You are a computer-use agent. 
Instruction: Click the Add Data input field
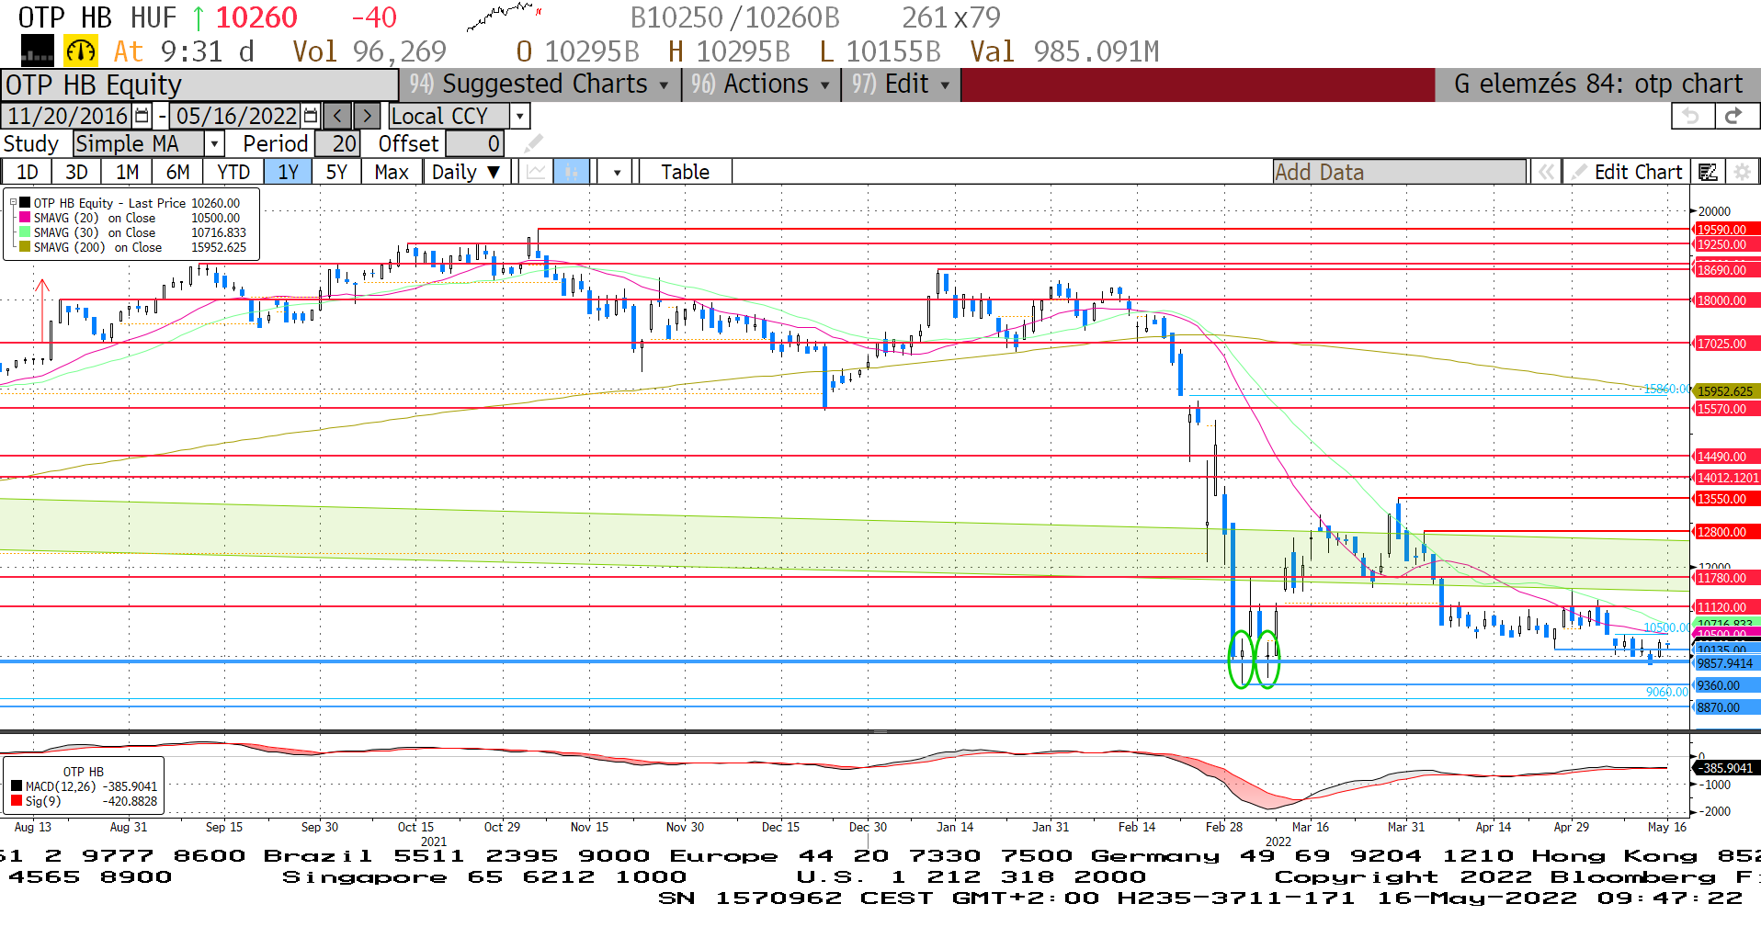click(x=1399, y=172)
